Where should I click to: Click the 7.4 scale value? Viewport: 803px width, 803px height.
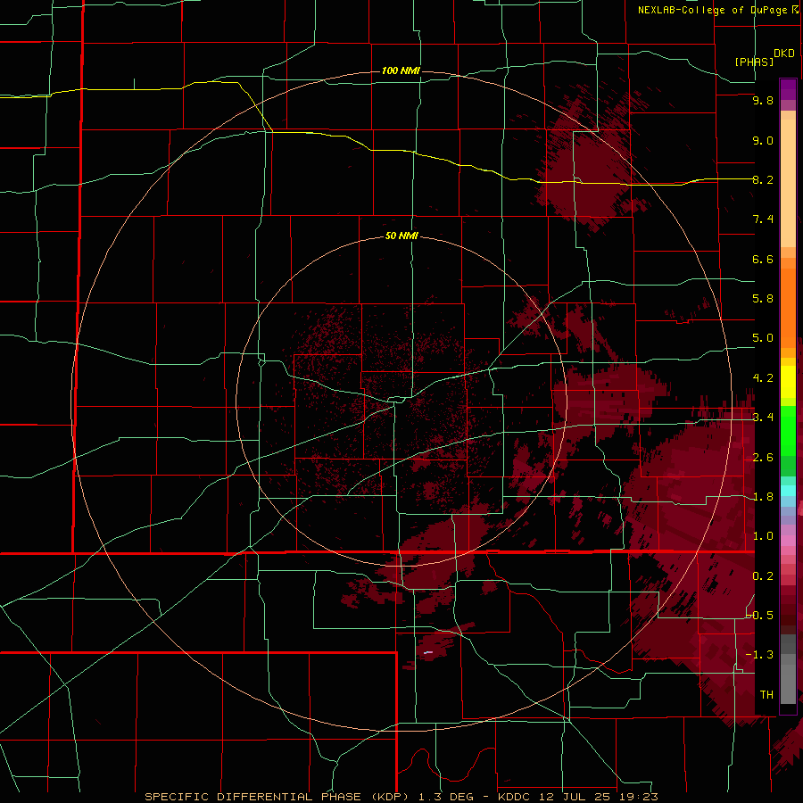(x=763, y=219)
